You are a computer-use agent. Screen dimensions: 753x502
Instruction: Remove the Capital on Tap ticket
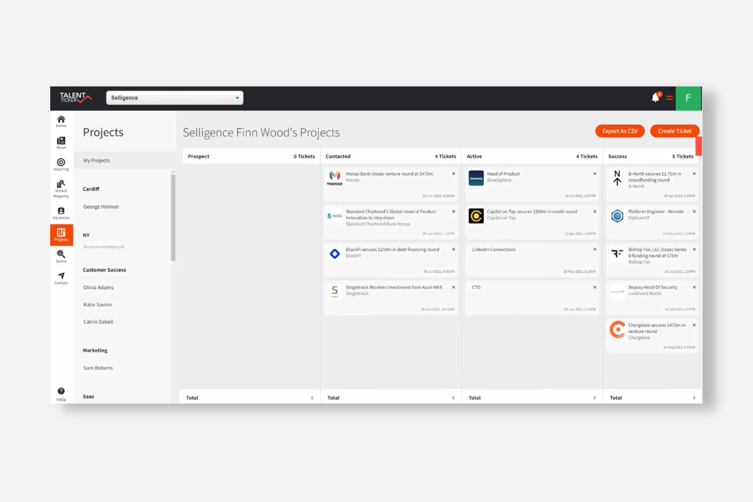(595, 212)
